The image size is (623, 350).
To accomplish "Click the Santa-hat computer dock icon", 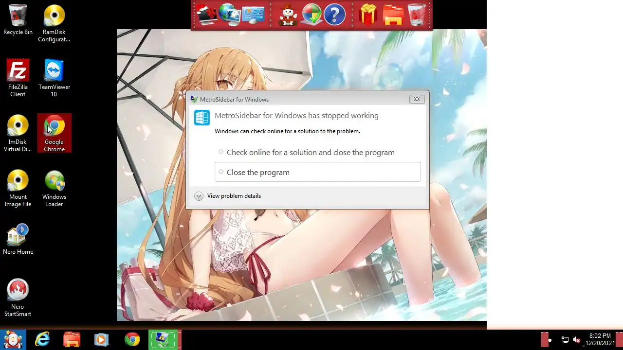I will click(206, 15).
